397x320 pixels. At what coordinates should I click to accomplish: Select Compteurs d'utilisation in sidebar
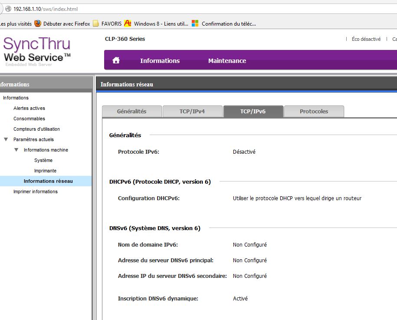click(36, 129)
